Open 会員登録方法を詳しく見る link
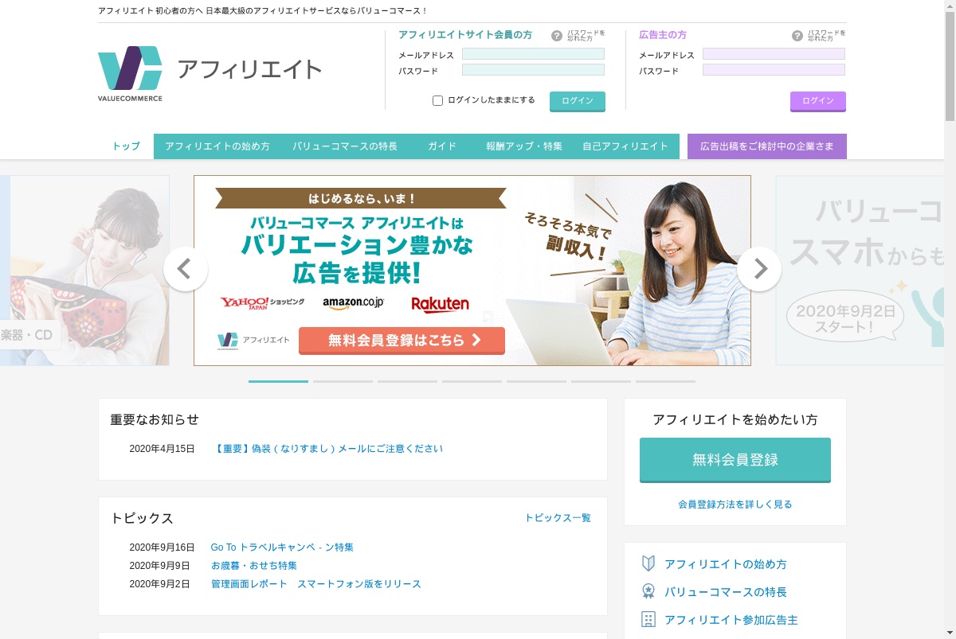 (x=735, y=505)
